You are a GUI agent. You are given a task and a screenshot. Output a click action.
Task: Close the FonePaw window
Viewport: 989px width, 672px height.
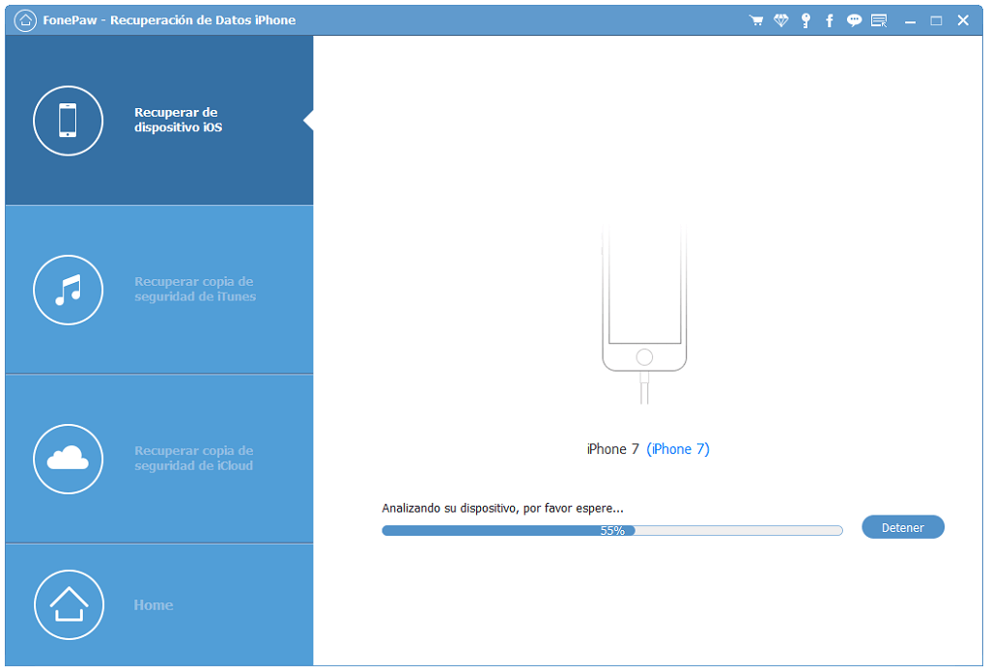tap(963, 20)
